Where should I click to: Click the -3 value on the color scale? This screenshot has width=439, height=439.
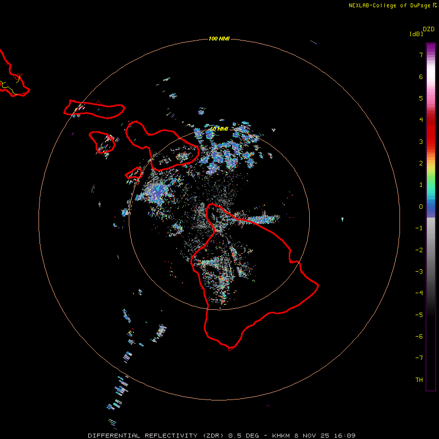point(419,272)
